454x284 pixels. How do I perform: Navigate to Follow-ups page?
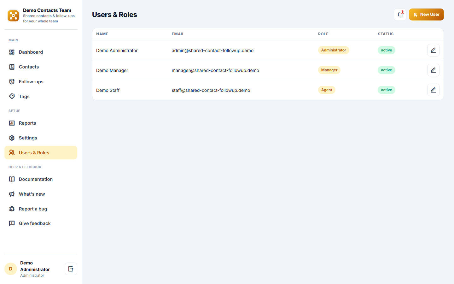click(41, 82)
